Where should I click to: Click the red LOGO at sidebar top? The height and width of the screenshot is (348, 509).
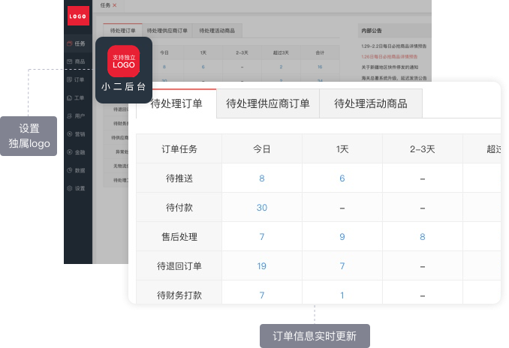[77, 14]
